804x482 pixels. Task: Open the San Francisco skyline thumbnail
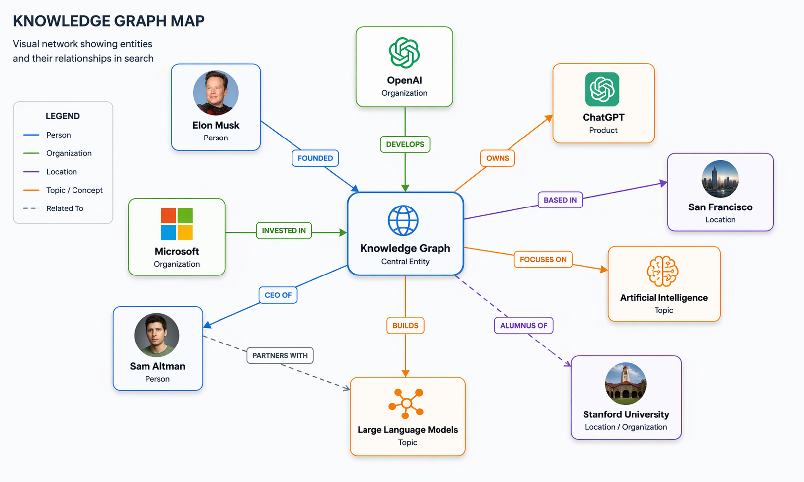pyautogui.click(x=720, y=179)
